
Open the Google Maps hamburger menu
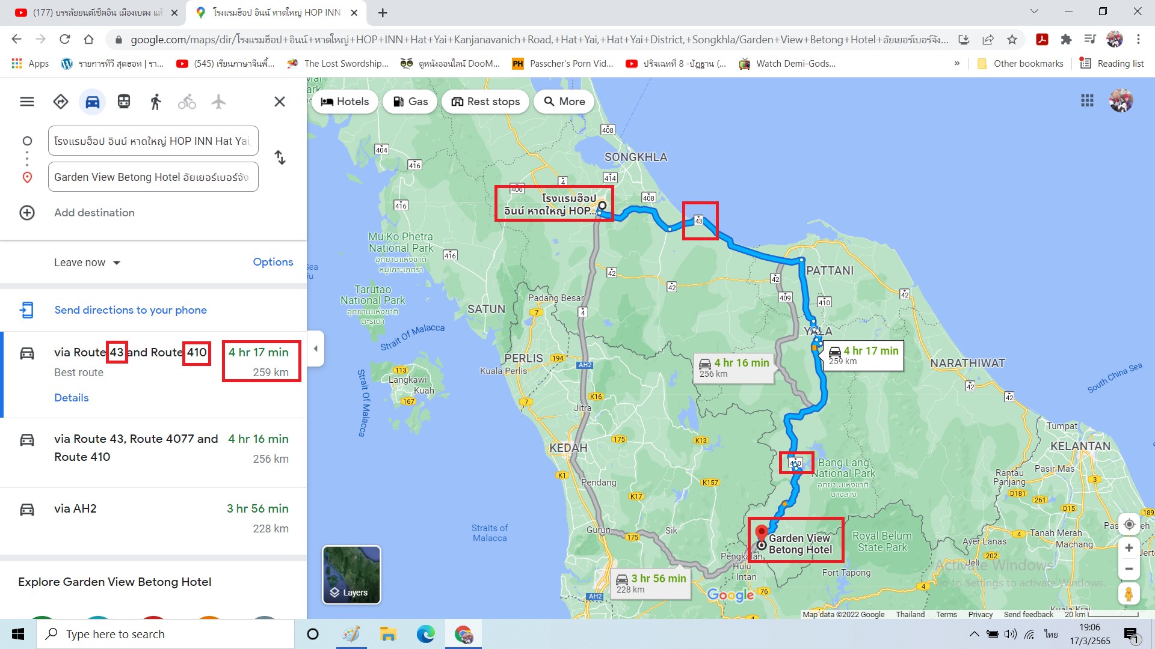click(27, 102)
